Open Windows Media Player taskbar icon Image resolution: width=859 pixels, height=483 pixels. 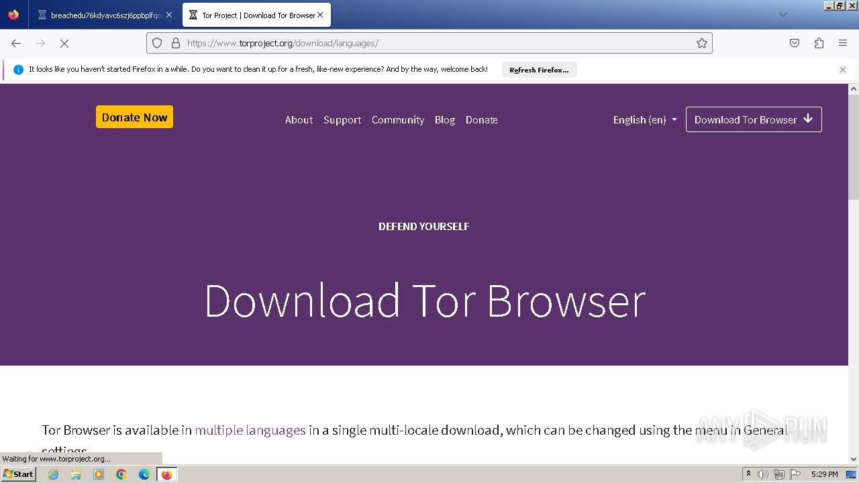coord(99,474)
